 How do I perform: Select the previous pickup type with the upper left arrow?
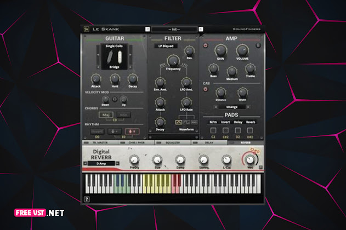pos(98,55)
